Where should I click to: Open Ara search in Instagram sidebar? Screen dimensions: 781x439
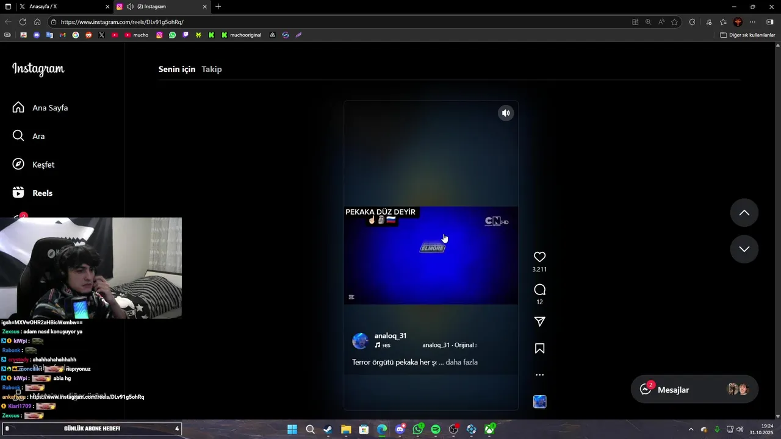(x=29, y=136)
